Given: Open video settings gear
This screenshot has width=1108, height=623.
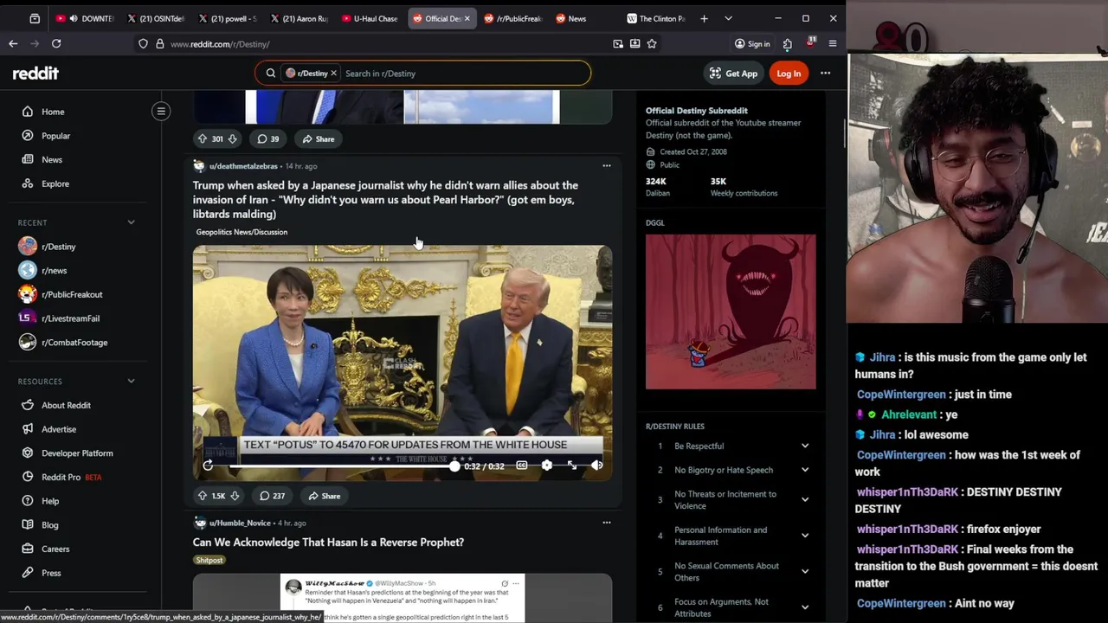Looking at the screenshot, I should point(546,466).
